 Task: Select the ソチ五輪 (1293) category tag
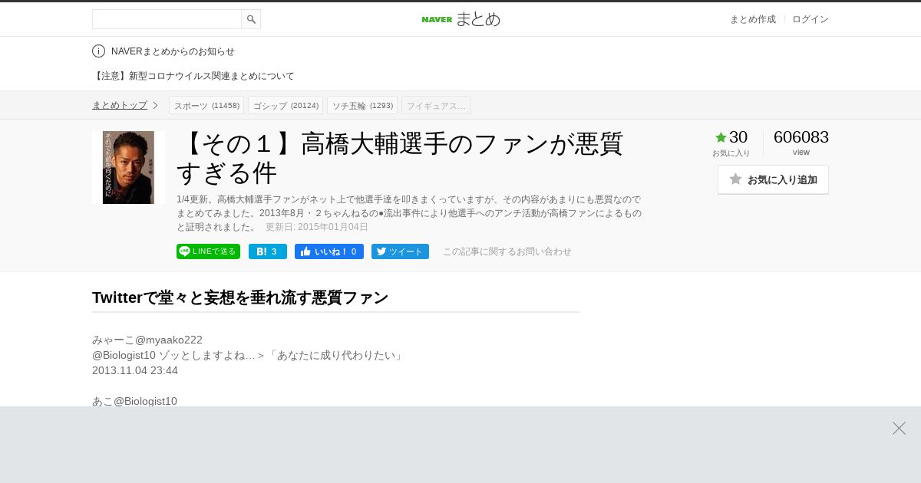tap(362, 105)
